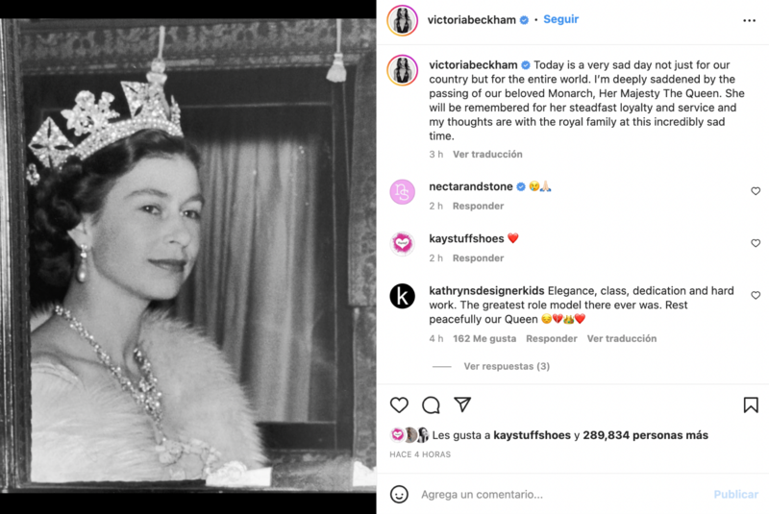Click the victoriabeckham avatar in the header
The width and height of the screenshot is (769, 514).
click(x=403, y=19)
